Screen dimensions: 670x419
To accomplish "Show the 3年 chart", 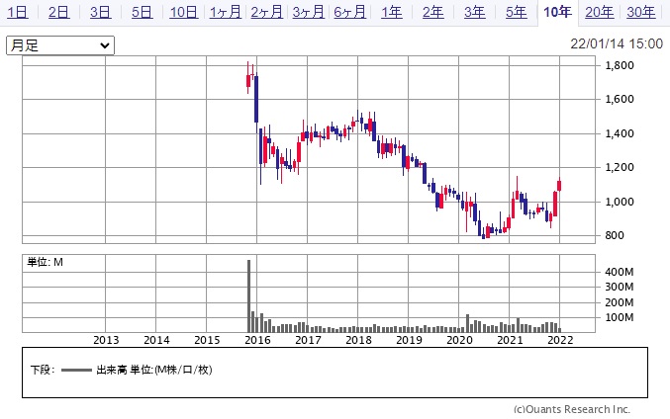I will [475, 12].
